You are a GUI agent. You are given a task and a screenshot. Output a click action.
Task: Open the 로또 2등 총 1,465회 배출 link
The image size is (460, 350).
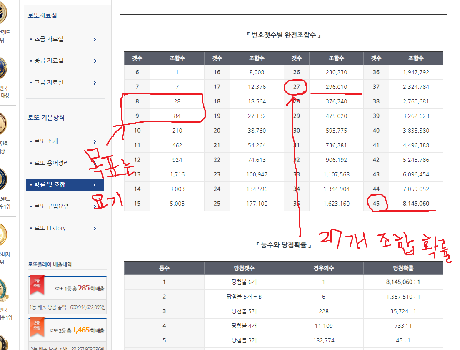(x=77, y=330)
